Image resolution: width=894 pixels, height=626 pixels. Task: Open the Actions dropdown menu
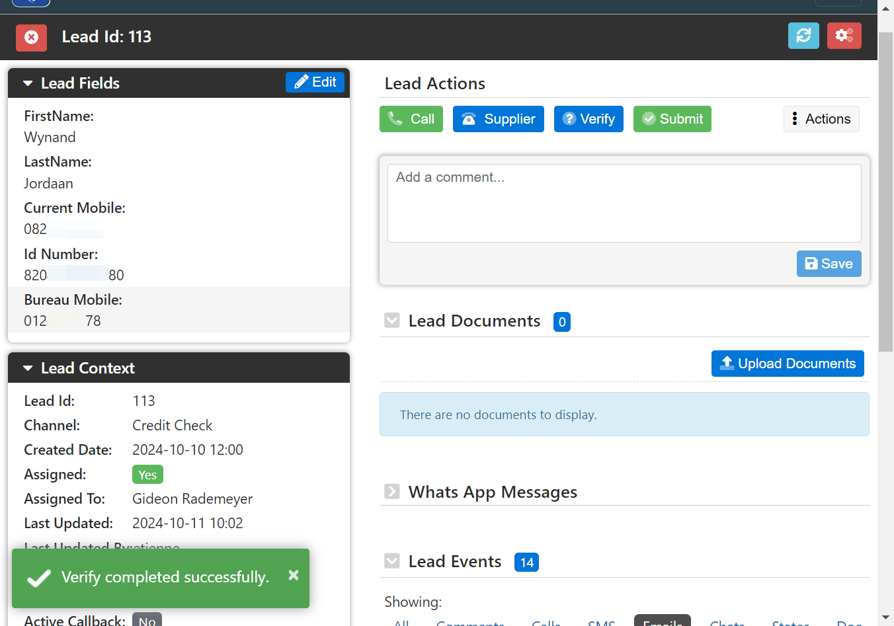pyautogui.click(x=821, y=119)
